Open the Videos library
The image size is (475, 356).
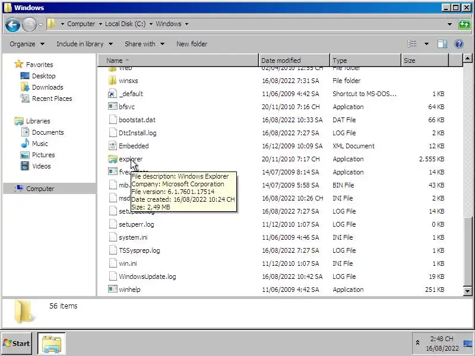pos(41,166)
